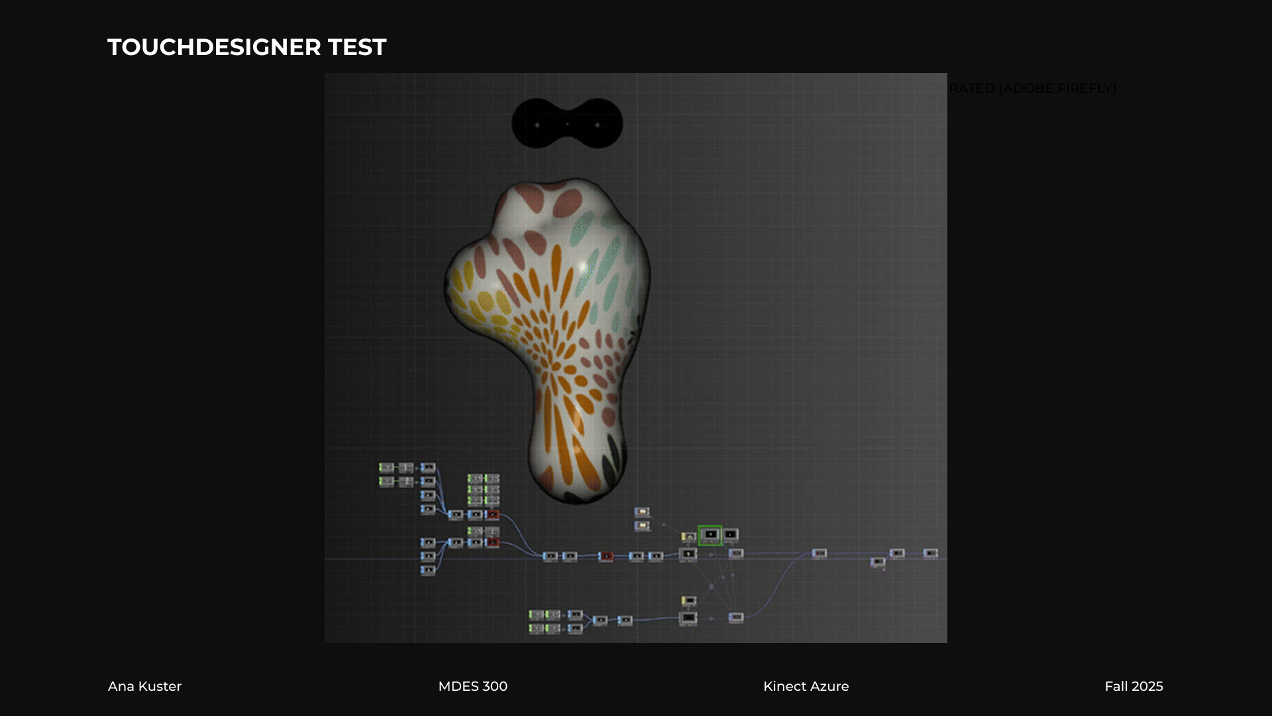Viewport: 1272px width, 716px height.
Task: Click the lone red node in the middle chain
Action: point(606,556)
